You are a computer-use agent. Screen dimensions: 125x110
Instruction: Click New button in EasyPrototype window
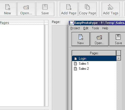tap(81, 39)
